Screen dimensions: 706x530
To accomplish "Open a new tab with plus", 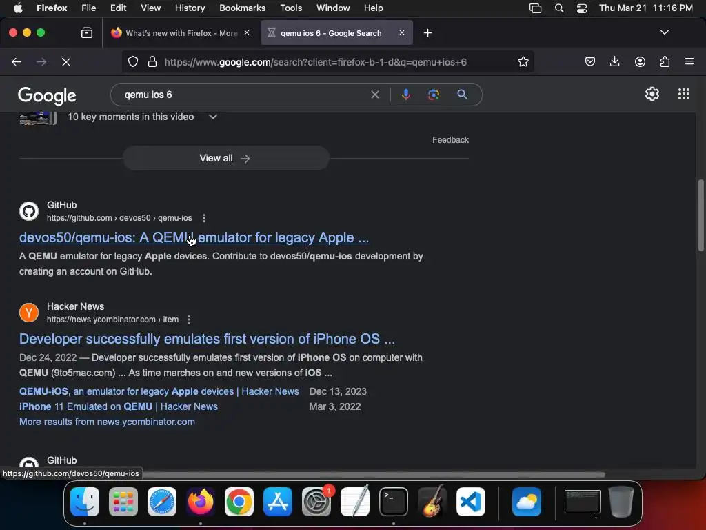I will pos(427,33).
